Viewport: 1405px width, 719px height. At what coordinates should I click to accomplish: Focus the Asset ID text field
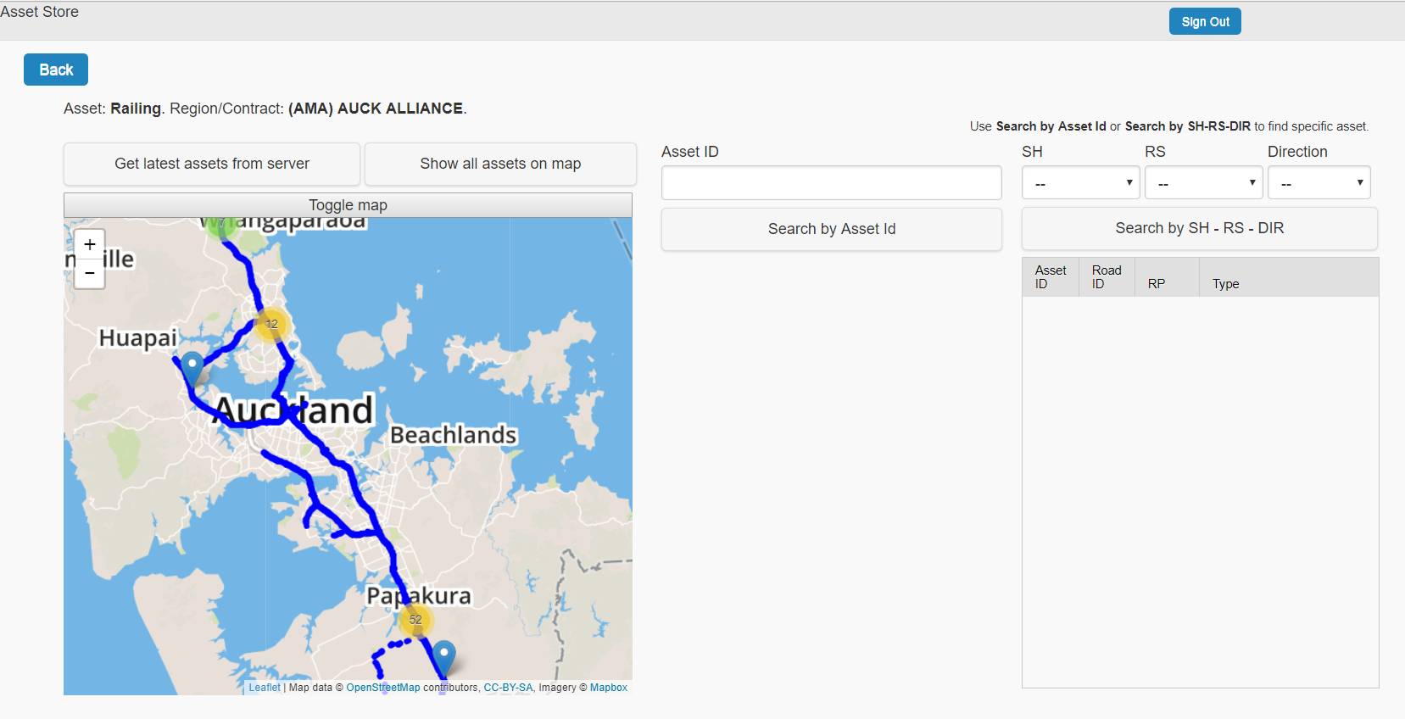tap(831, 183)
